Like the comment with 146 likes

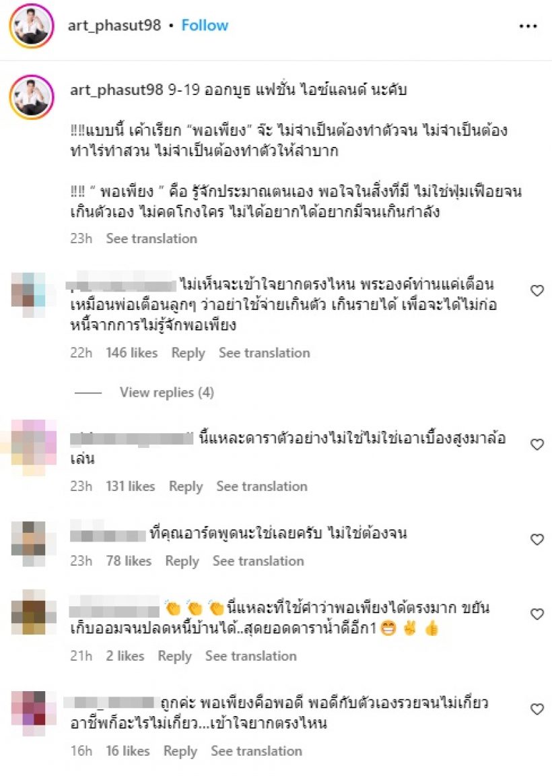tap(537, 290)
